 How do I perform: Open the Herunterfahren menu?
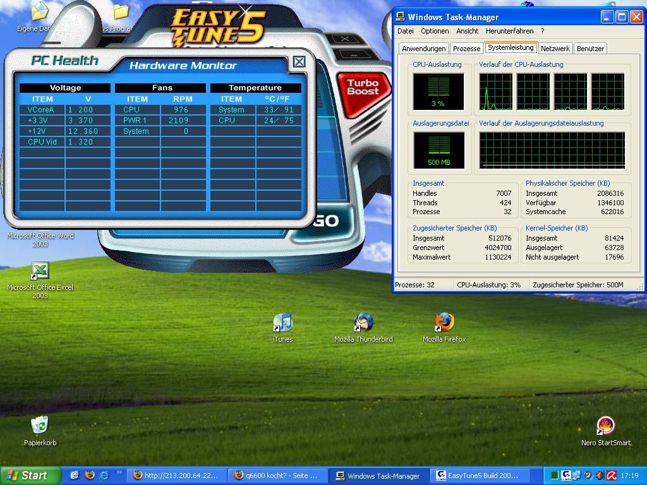tap(510, 31)
